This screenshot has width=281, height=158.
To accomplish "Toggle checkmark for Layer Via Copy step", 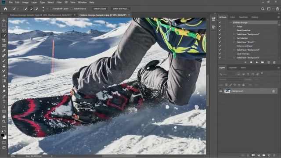I will tap(220, 54).
